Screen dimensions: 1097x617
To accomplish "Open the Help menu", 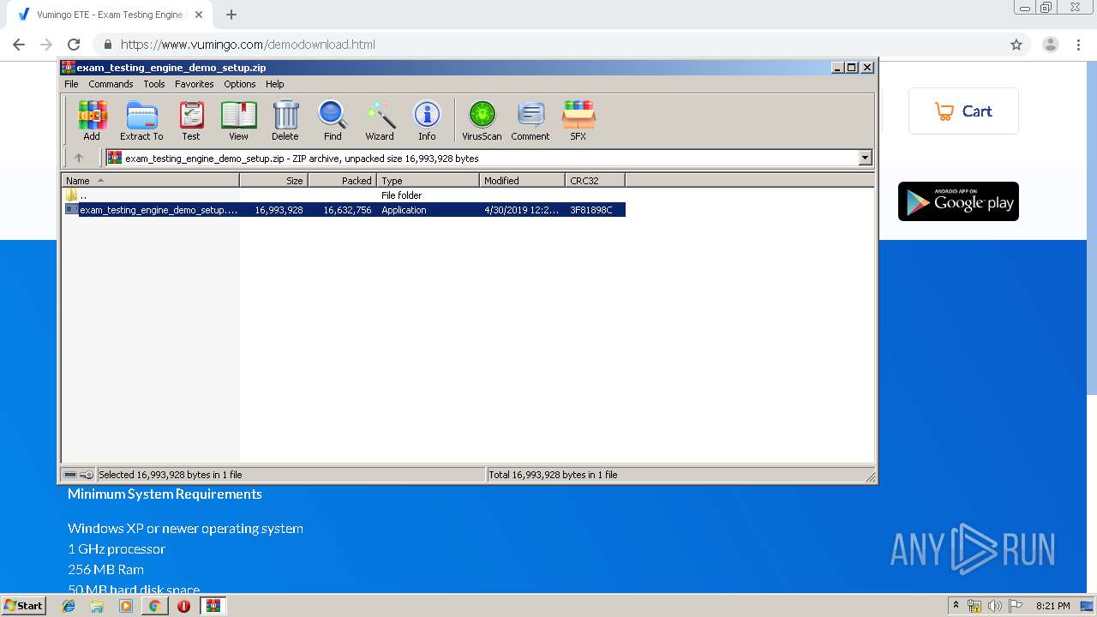I will click(274, 84).
